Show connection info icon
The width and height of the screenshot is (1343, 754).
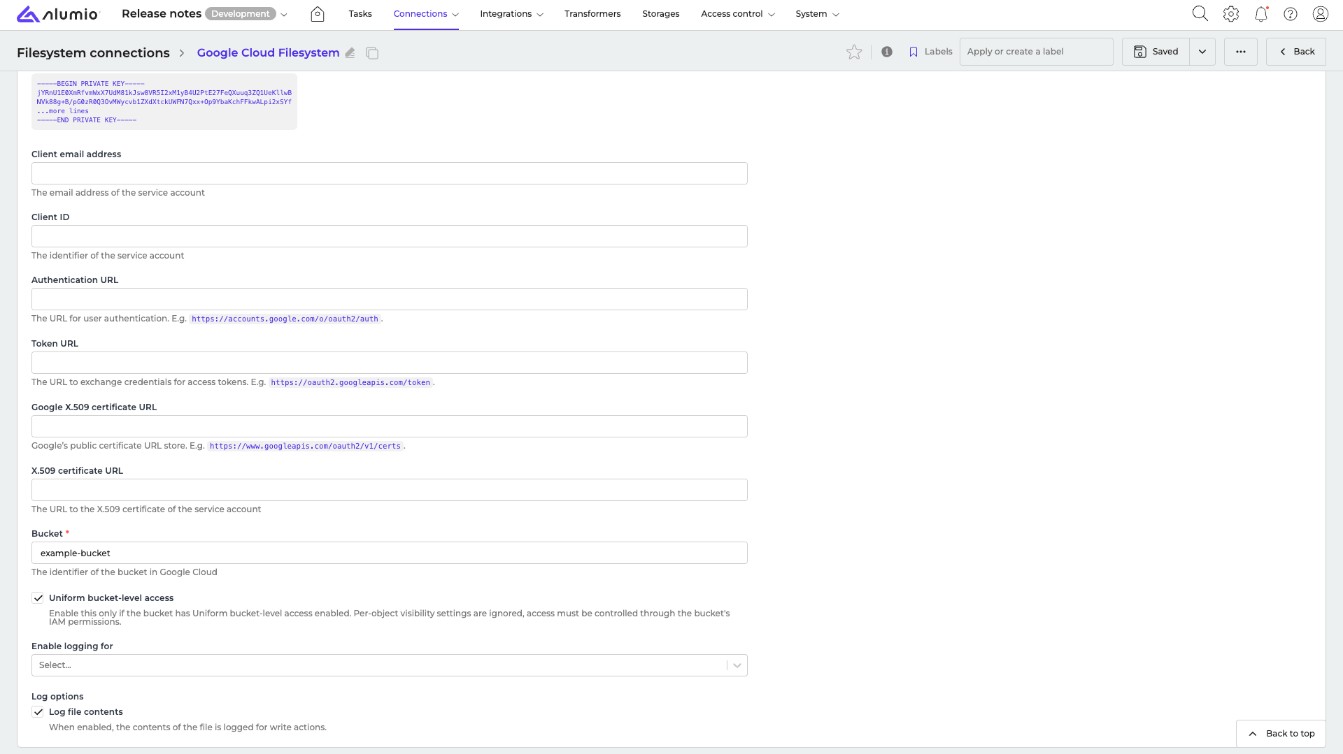(x=887, y=52)
